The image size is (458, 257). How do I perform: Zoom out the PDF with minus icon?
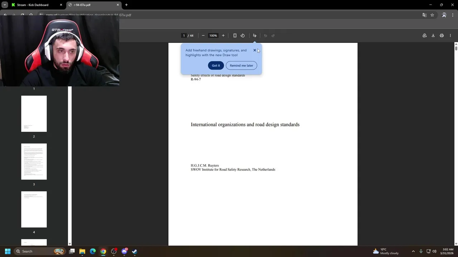point(203,36)
